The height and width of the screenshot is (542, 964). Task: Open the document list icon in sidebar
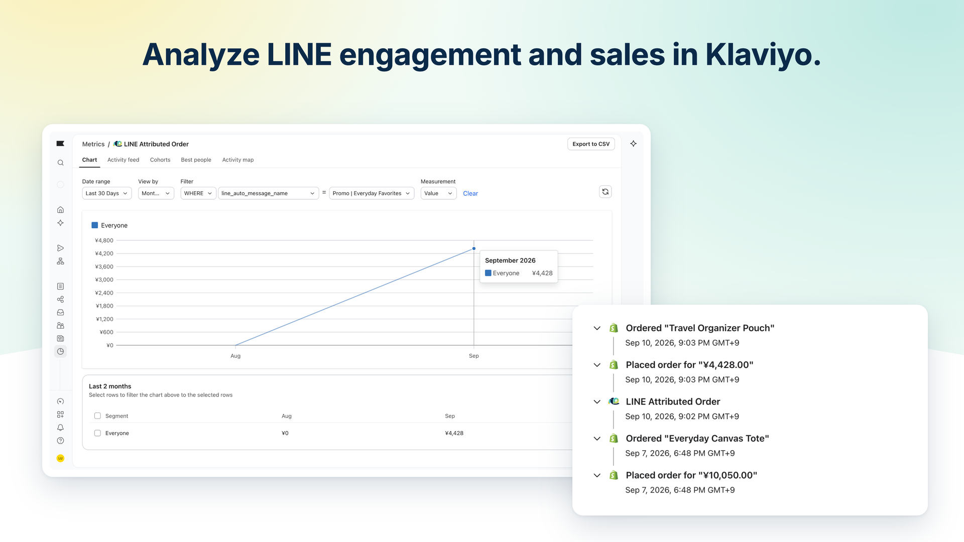click(x=60, y=286)
